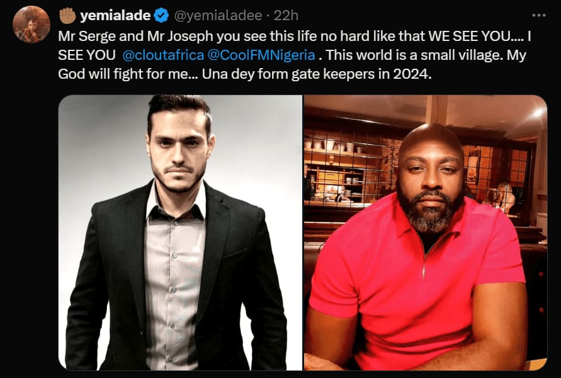Open photo of man in black suit
This screenshot has width=561, height=378.
tap(180, 232)
